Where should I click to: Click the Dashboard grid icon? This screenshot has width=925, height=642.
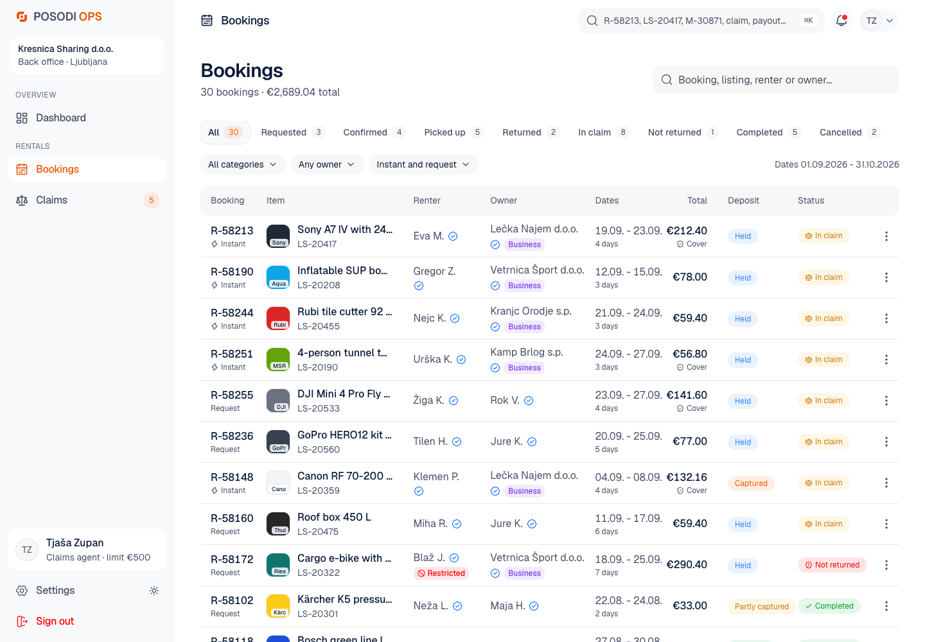pos(22,118)
